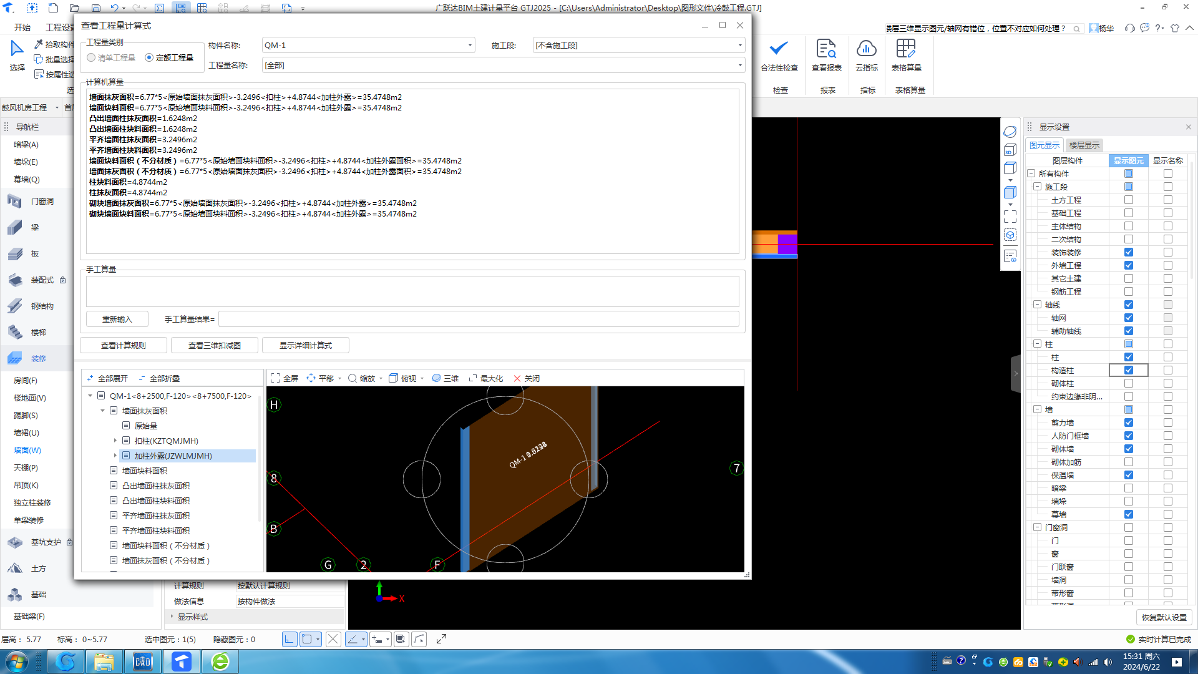Image resolution: width=1198 pixels, height=674 pixels.
Task: Open 表格算量 table icon
Action: point(906,49)
